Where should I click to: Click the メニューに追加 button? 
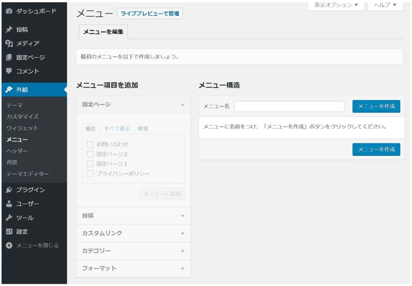tap(162, 194)
